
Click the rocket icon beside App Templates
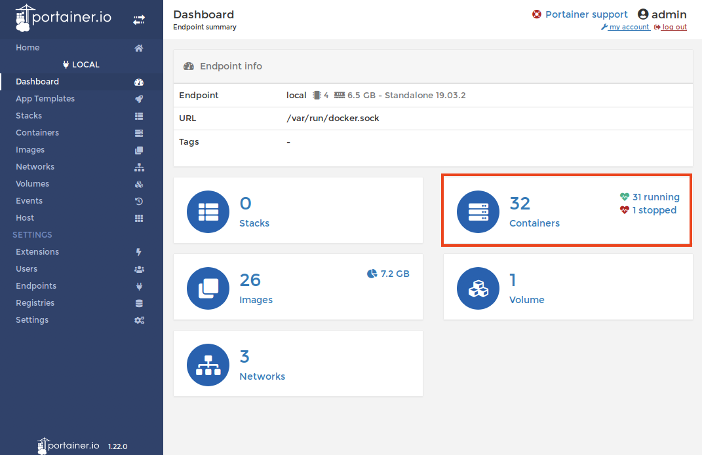(139, 99)
